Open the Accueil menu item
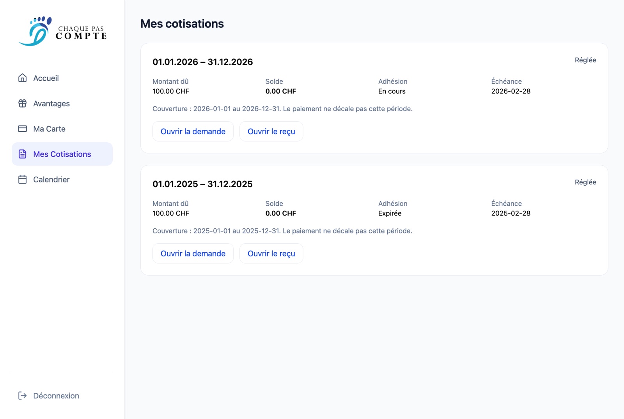The width and height of the screenshot is (624, 419). [x=62, y=78]
